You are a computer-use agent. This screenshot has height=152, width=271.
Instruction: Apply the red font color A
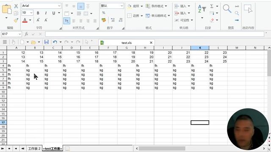[x=25, y=20]
